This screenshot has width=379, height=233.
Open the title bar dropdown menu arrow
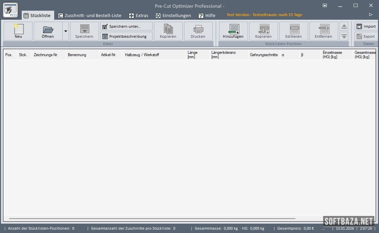point(325,5)
